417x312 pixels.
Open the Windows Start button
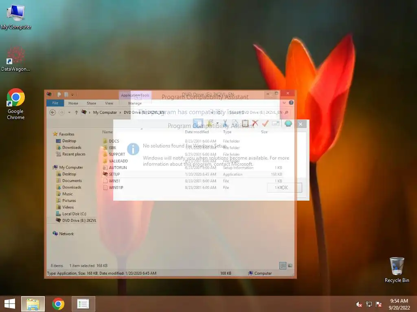coord(10,304)
